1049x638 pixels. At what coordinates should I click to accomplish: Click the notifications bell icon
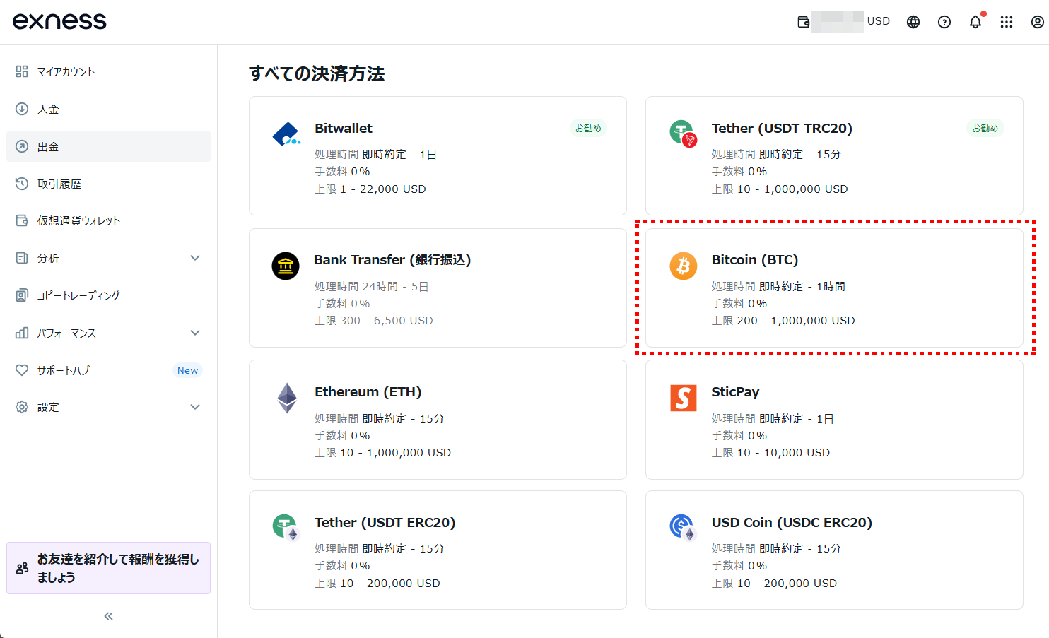tap(975, 22)
